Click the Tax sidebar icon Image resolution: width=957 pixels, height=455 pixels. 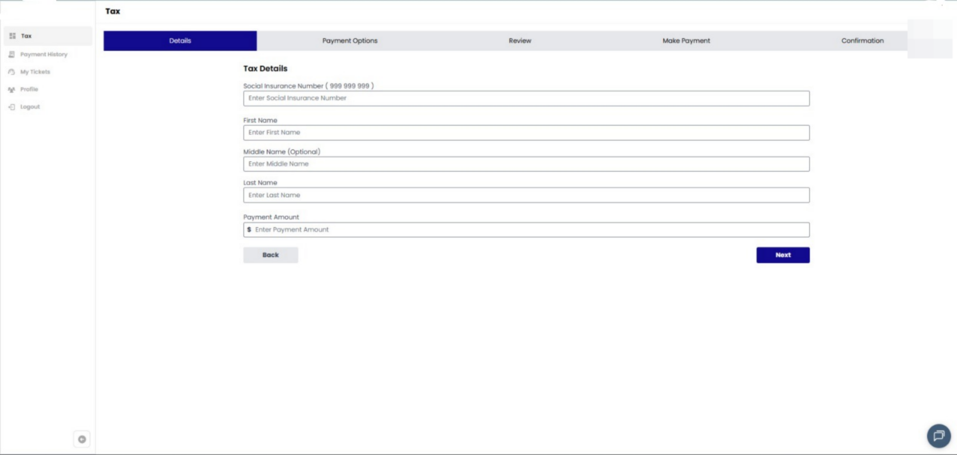[x=13, y=36]
